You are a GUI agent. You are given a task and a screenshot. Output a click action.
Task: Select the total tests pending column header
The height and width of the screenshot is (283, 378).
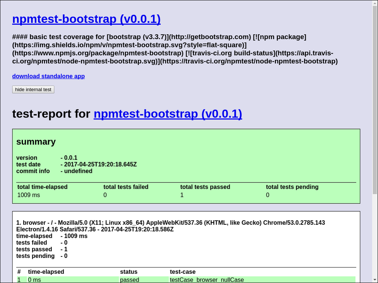click(x=292, y=187)
